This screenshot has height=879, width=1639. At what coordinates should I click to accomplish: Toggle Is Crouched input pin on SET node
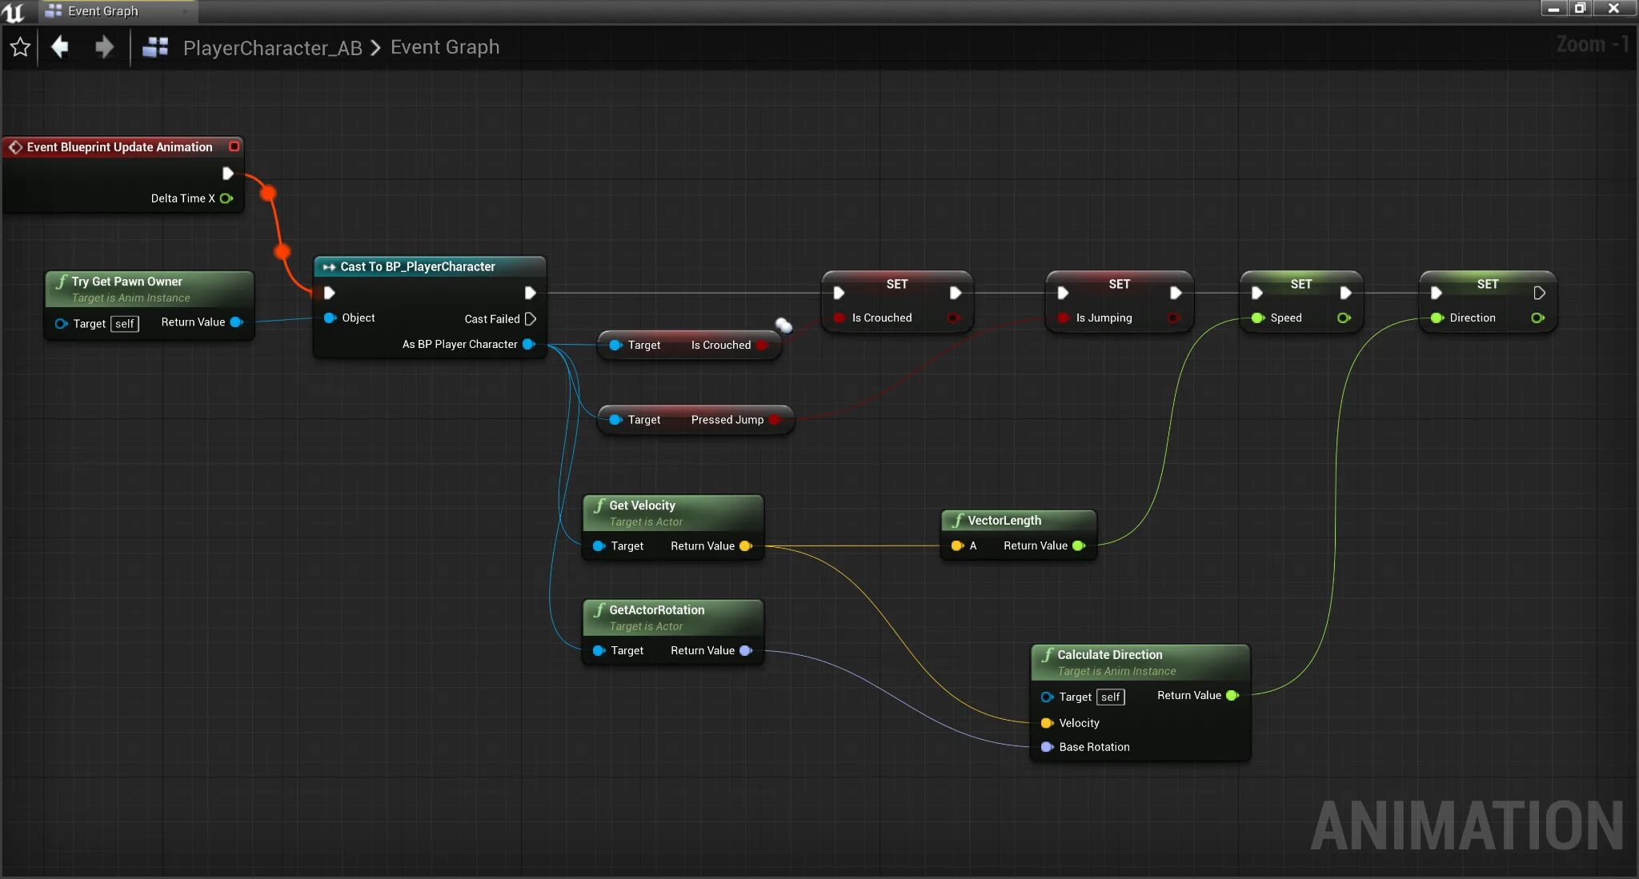point(839,318)
